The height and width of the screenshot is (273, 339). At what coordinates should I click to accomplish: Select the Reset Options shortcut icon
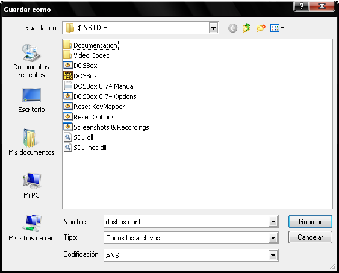(68, 116)
